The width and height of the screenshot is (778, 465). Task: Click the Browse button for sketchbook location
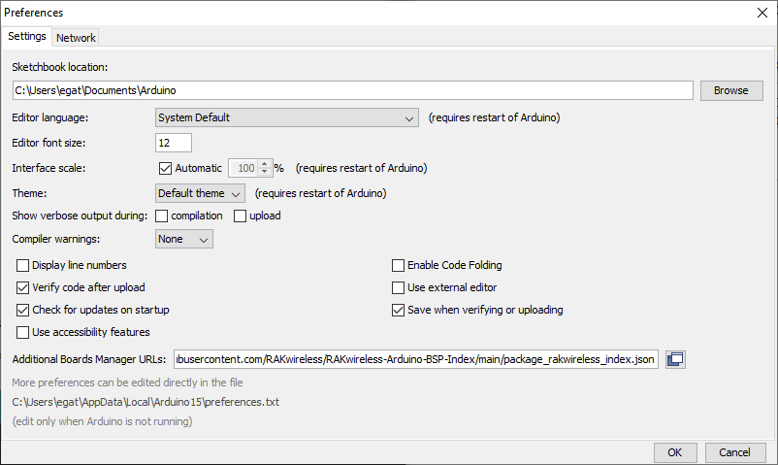[x=731, y=90]
